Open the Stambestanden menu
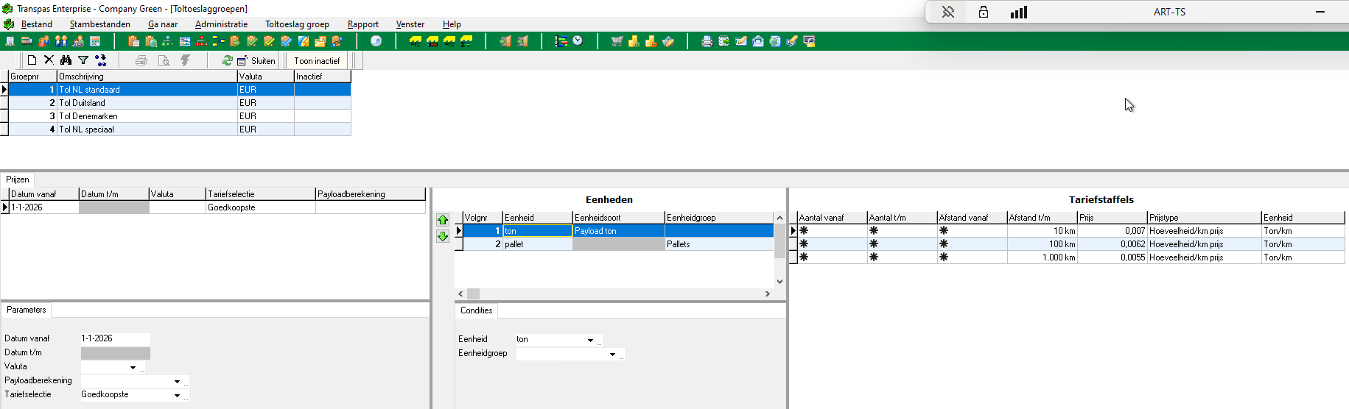1349x409 pixels. click(100, 24)
